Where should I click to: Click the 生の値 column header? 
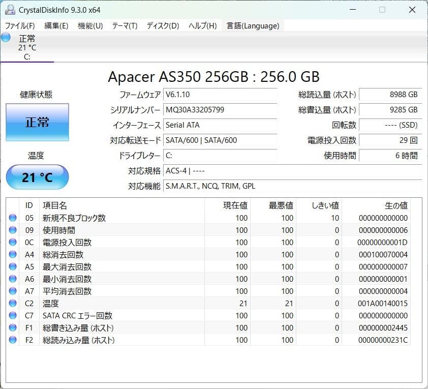point(376,205)
